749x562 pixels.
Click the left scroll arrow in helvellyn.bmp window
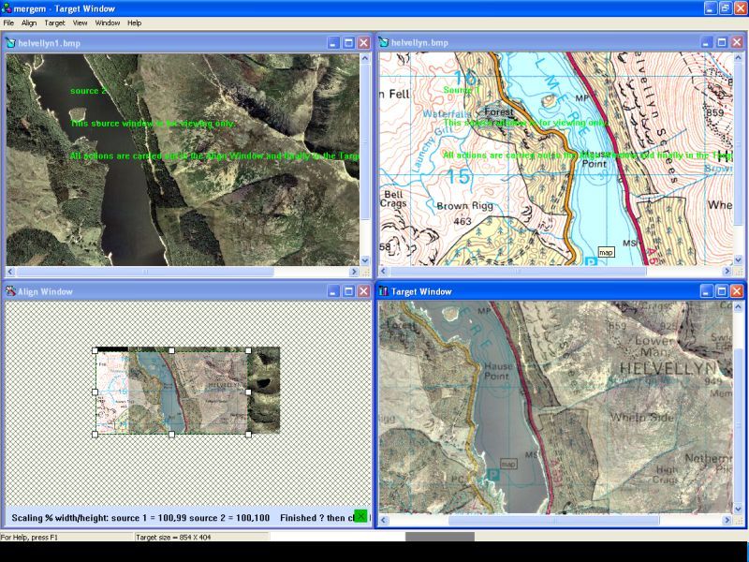pos(384,272)
